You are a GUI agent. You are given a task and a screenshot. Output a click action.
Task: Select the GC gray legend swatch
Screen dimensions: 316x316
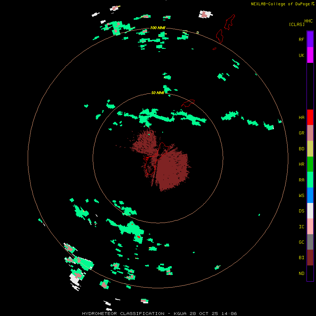(310, 242)
